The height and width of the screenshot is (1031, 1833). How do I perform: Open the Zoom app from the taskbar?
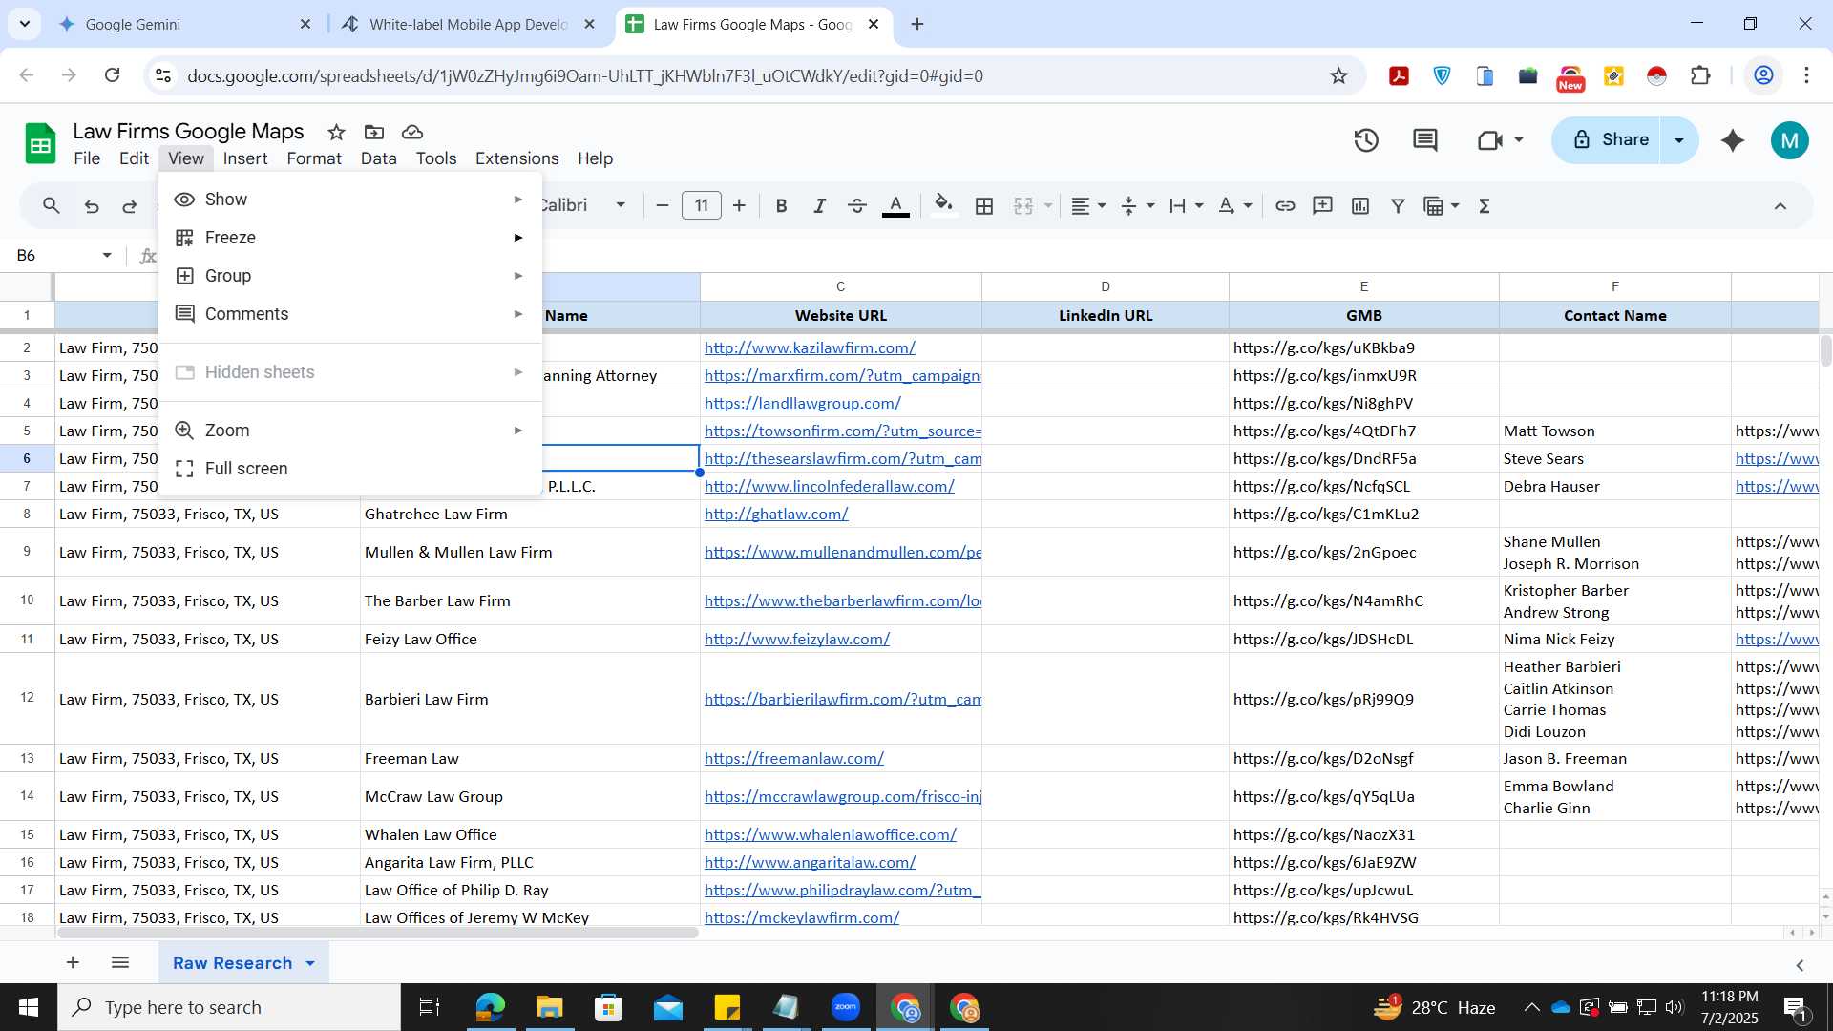pyautogui.click(x=846, y=1007)
